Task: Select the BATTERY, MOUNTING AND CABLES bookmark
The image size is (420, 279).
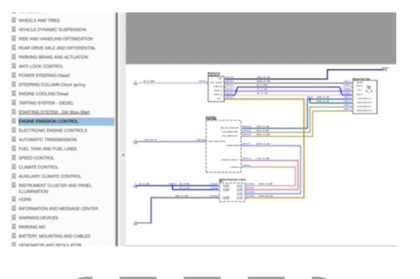Action: point(54,236)
